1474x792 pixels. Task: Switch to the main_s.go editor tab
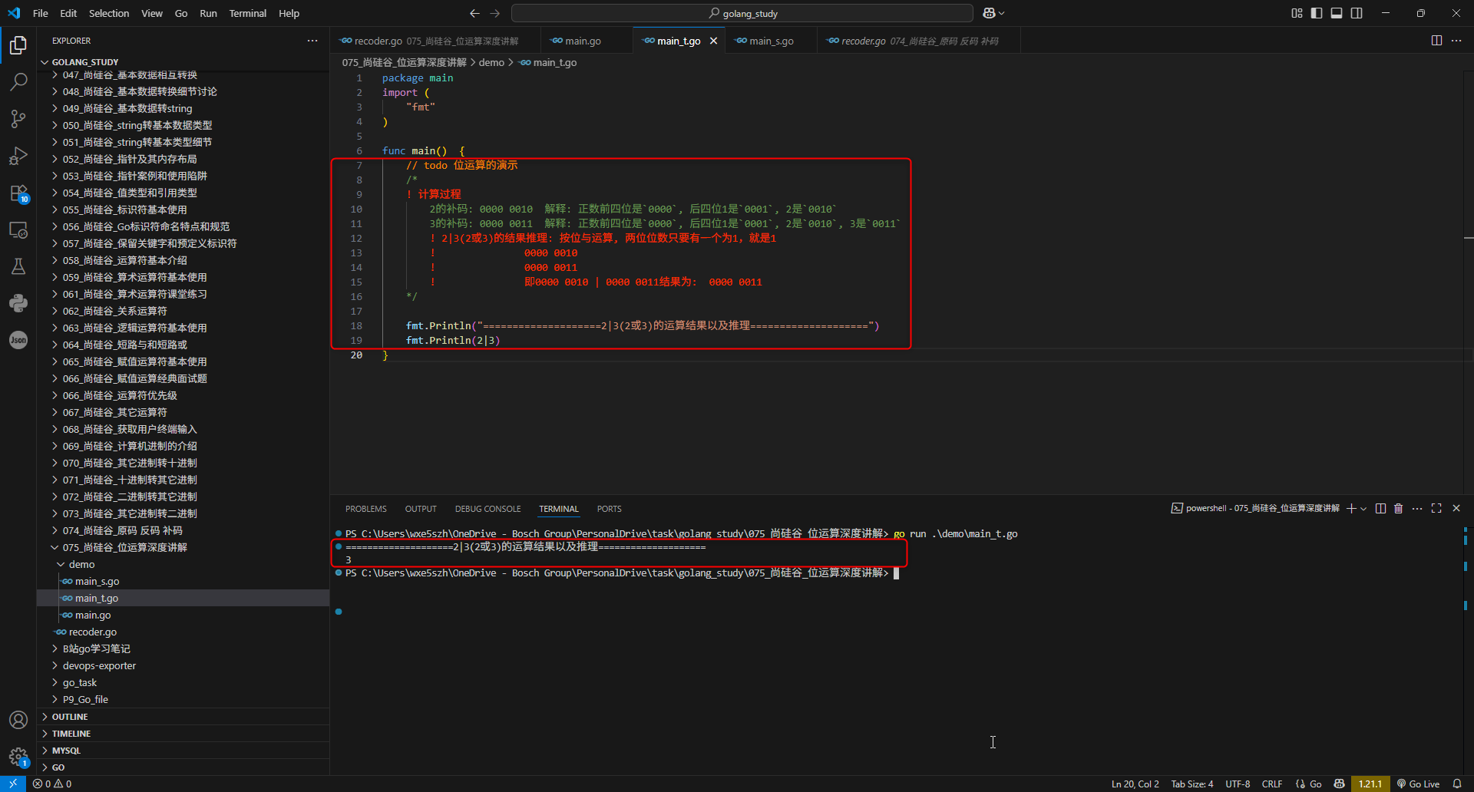click(x=771, y=41)
